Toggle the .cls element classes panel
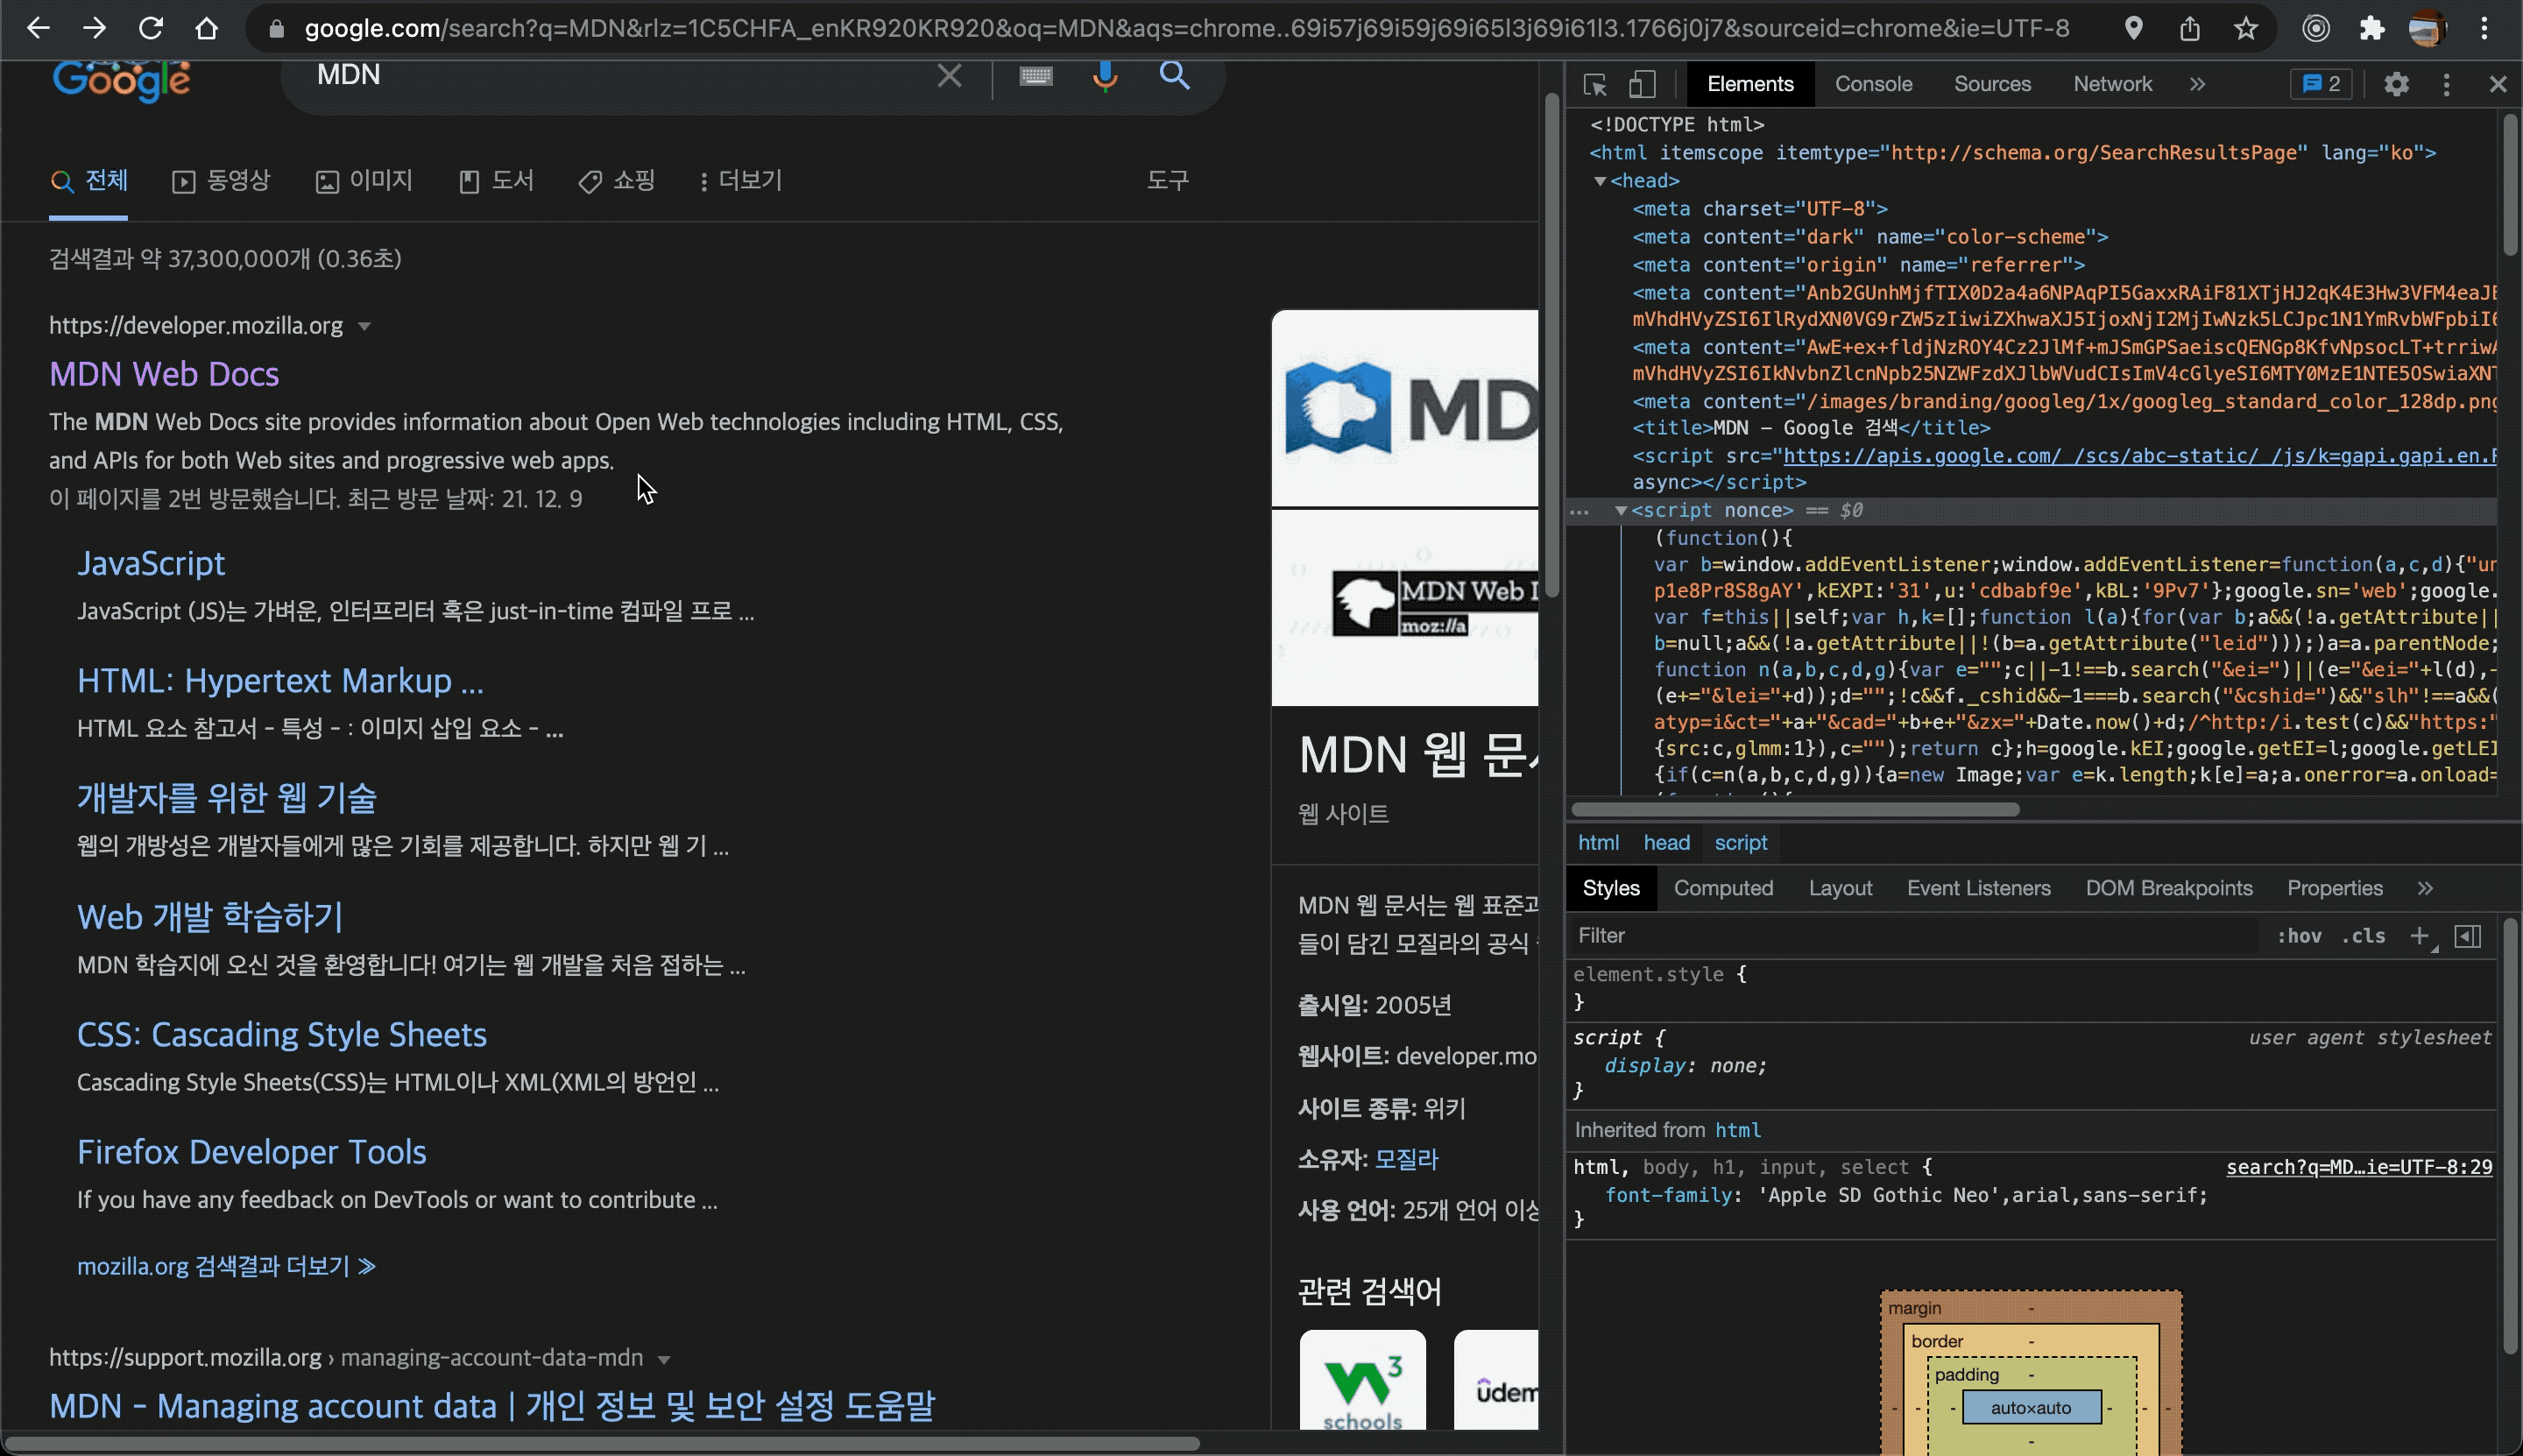Viewport: 2523px width, 1456px height. [2363, 936]
